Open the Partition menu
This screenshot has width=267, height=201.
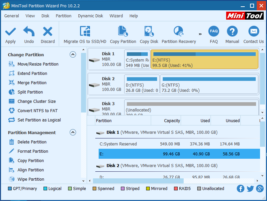(63, 16)
